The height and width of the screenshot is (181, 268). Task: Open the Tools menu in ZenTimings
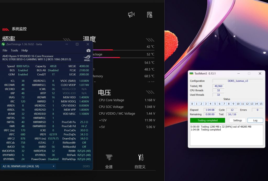(x=14, y=50)
